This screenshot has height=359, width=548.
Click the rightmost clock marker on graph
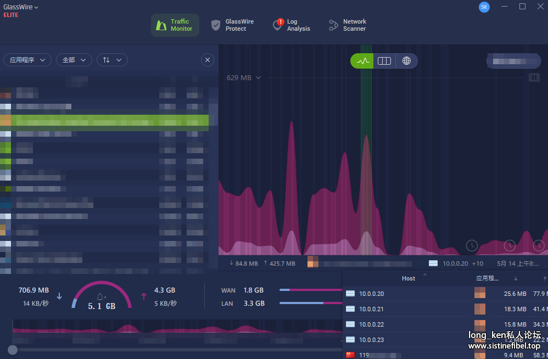point(540,245)
